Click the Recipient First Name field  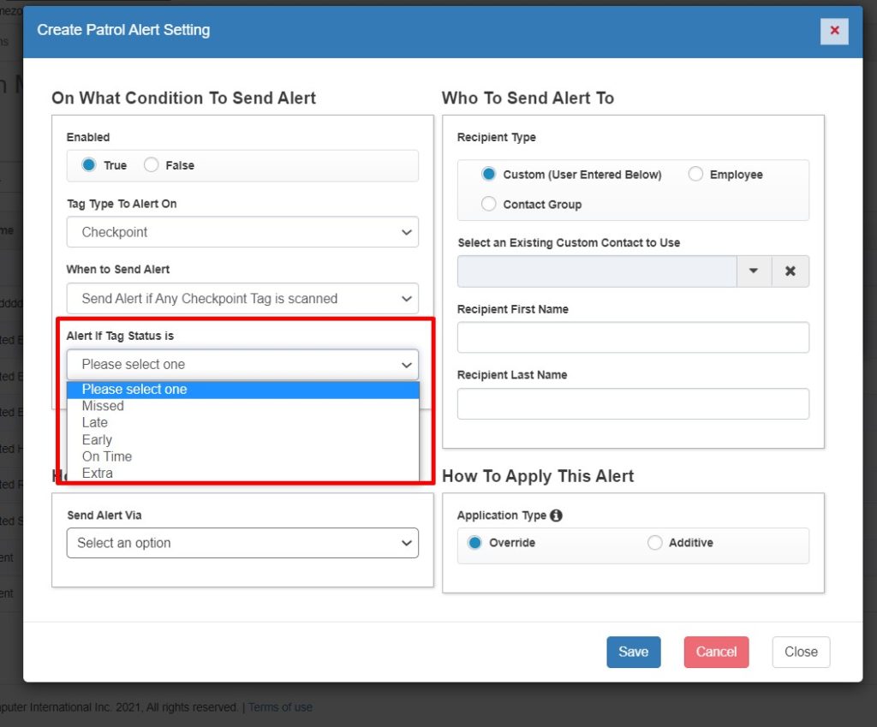633,337
